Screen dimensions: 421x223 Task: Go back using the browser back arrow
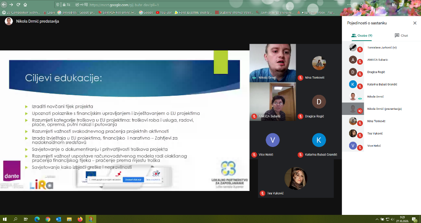(x=4, y=5)
